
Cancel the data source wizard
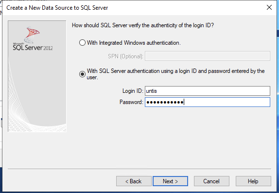pyautogui.click(x=211, y=181)
